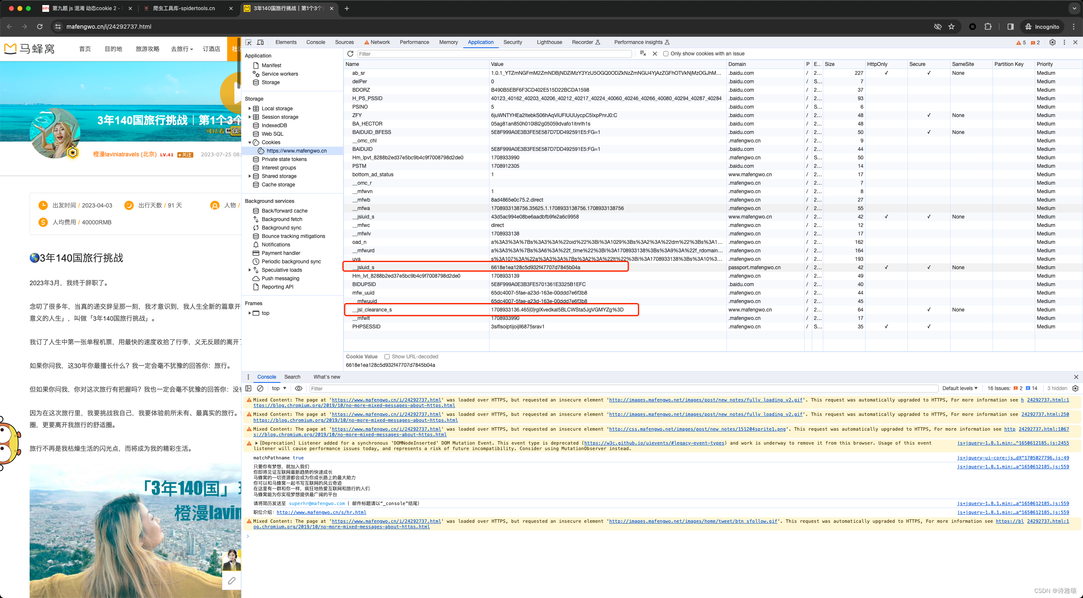This screenshot has width=1083, height=598.
Task: Expand Speculative loads tree
Action: pyautogui.click(x=250, y=270)
